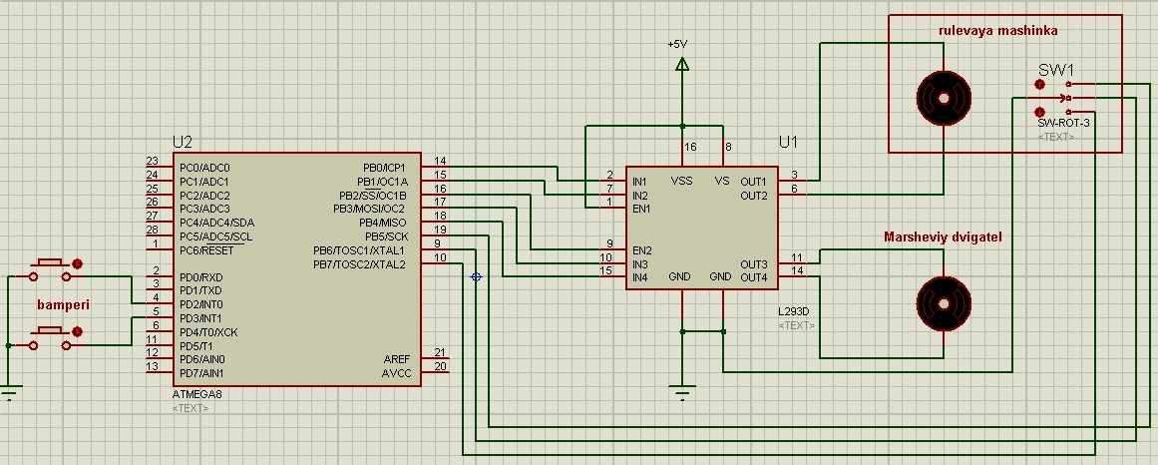Click the 'Marsheviy dvigatel' text label

pos(943,237)
